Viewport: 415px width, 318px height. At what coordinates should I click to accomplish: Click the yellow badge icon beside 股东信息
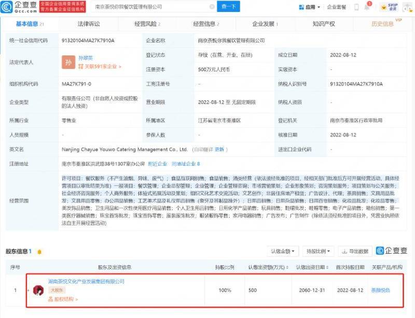point(39,252)
